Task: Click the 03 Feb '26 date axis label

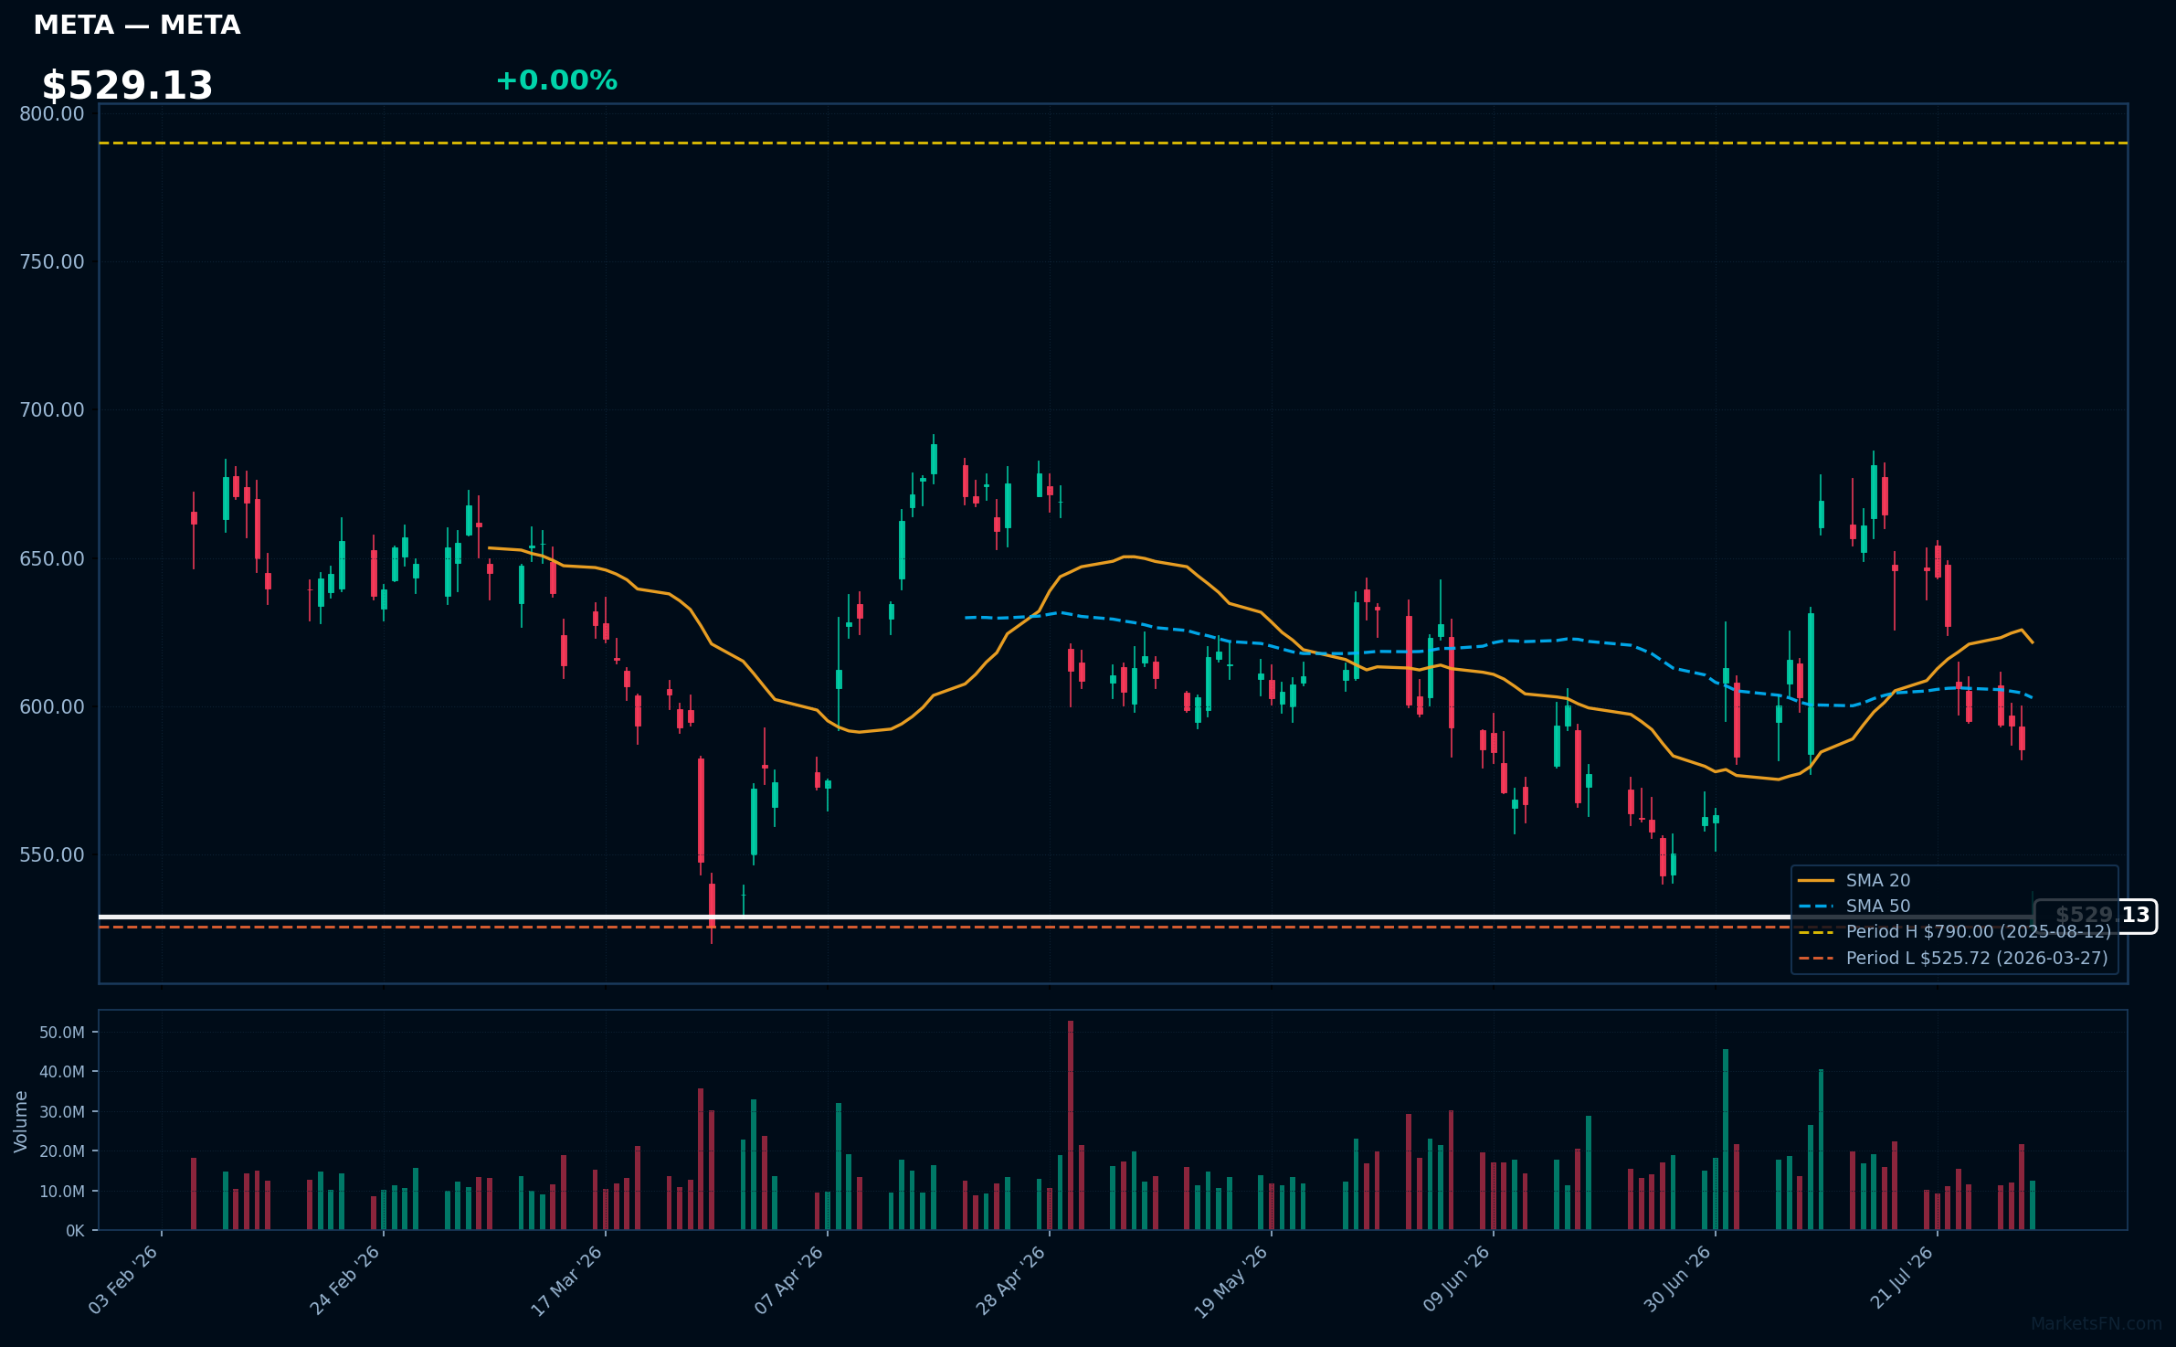Action: (x=123, y=1280)
